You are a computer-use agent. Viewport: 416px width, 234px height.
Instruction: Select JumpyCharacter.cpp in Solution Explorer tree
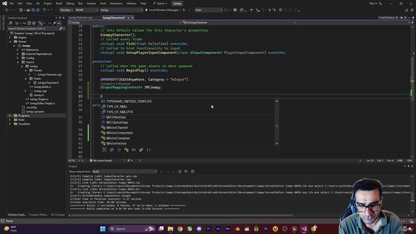tap(49, 75)
